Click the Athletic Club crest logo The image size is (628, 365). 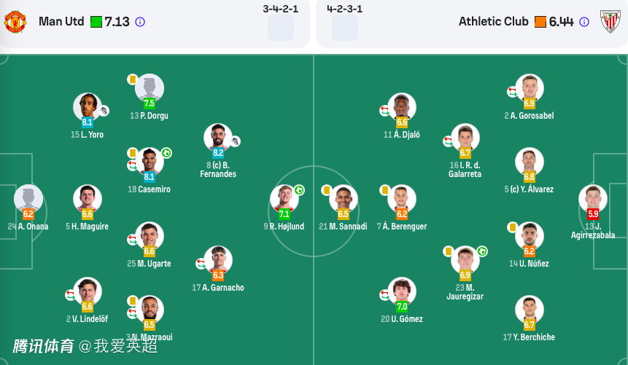[610, 22]
